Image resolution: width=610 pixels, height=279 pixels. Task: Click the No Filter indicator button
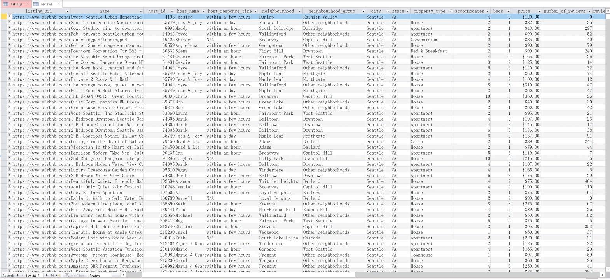click(x=75, y=276)
